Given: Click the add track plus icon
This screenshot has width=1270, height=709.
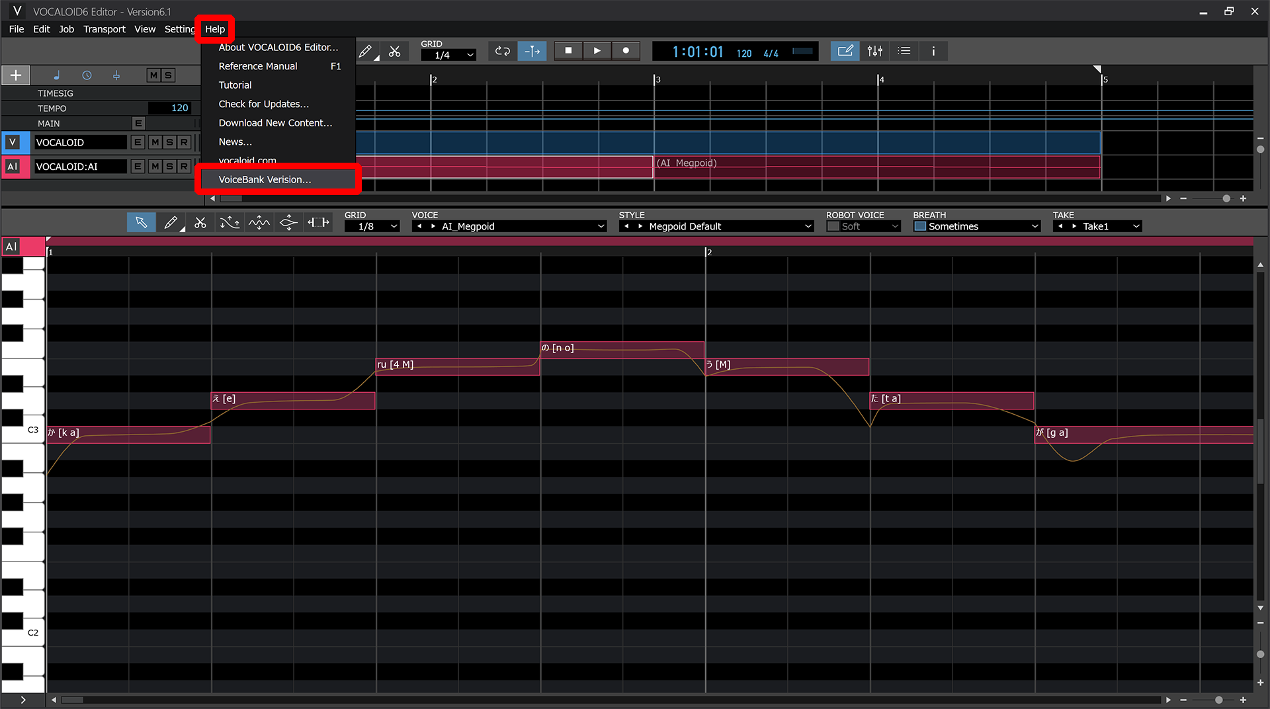Looking at the screenshot, I should [15, 75].
